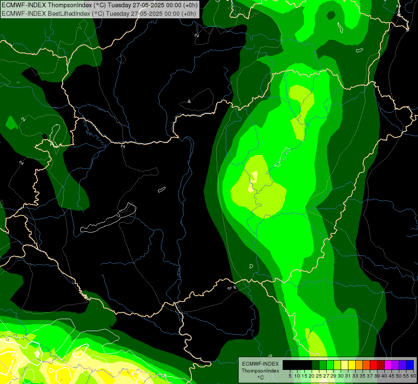Click the bright red 37–39 legend swatch
418x384 pixels.
click(x=374, y=365)
